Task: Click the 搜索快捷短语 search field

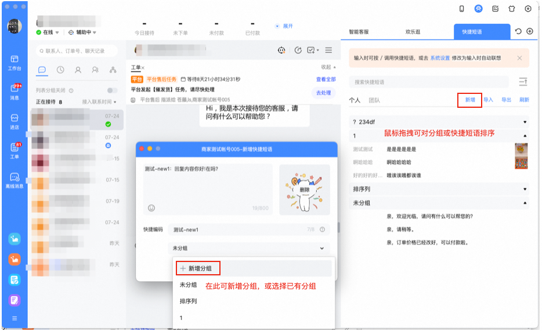Action: [429, 82]
